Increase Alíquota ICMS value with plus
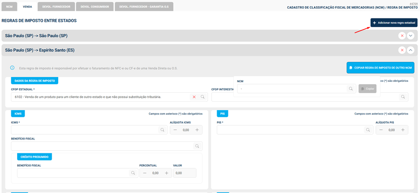Screen dimensions: 420x193 (x=197, y=130)
